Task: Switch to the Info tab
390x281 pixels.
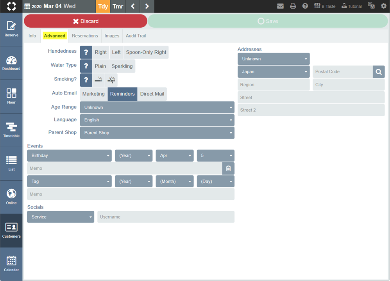Action: pos(32,36)
